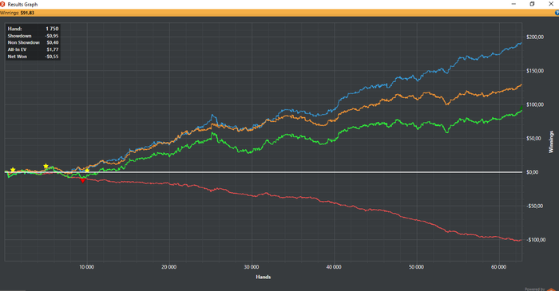The image size is (559, 291).
Task: Click the Hand: label in stats box
Action: pos(14,29)
